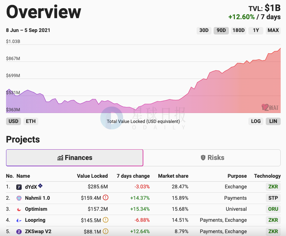Viewport: 286px width, 236px height.
Task: Click the Universal purpose cell
Action: click(x=236, y=209)
